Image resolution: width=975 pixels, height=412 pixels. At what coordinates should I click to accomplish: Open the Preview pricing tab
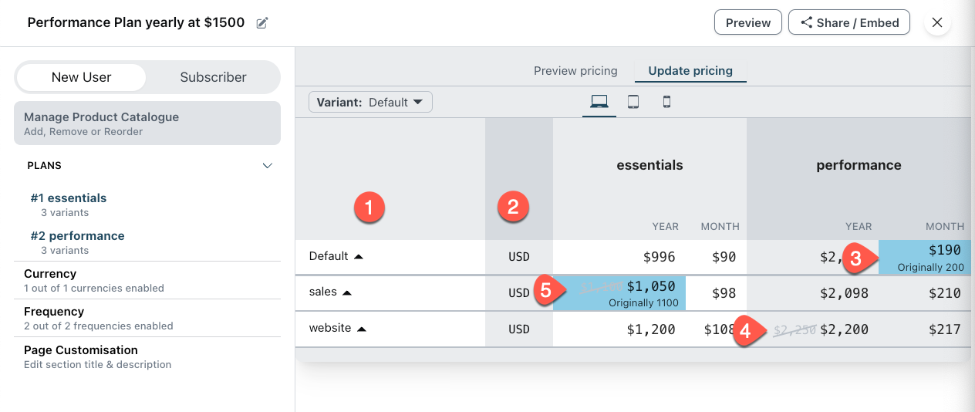point(575,71)
